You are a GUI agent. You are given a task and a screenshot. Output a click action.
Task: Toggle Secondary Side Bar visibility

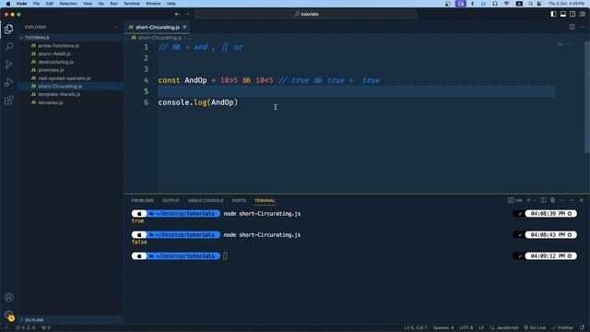pos(572,14)
